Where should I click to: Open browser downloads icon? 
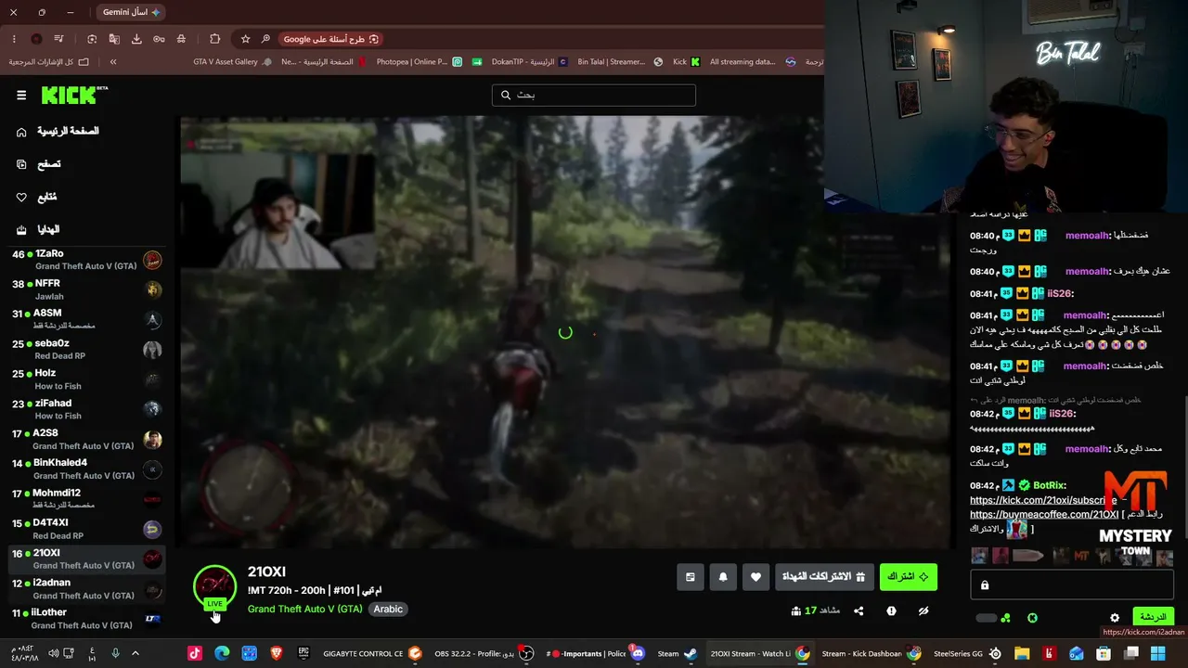click(136, 39)
